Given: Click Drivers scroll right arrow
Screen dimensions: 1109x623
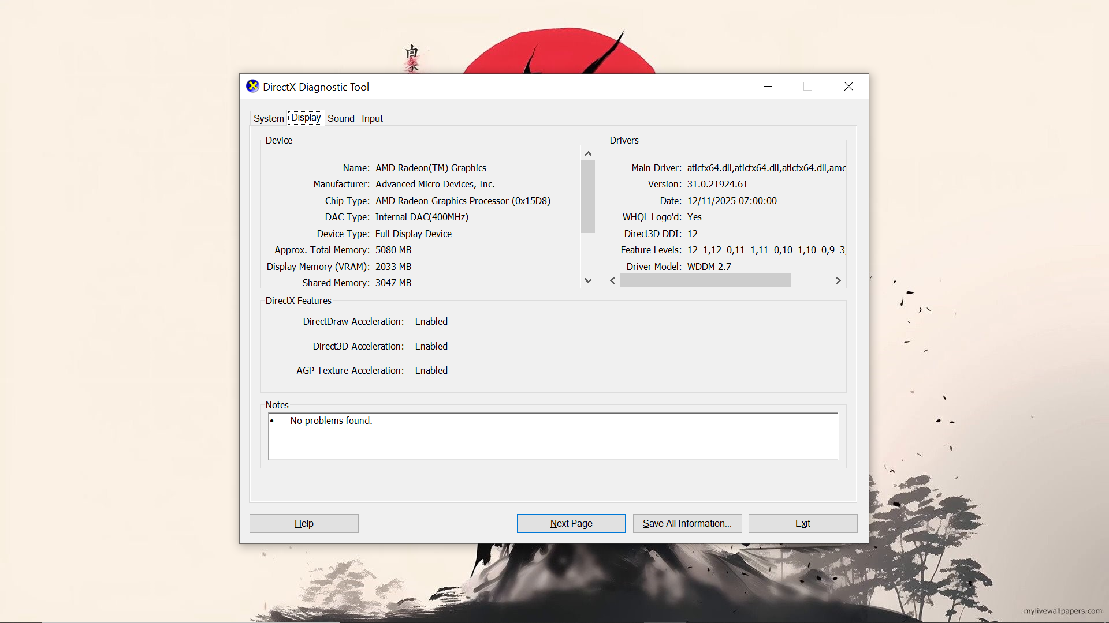Looking at the screenshot, I should coord(838,281).
